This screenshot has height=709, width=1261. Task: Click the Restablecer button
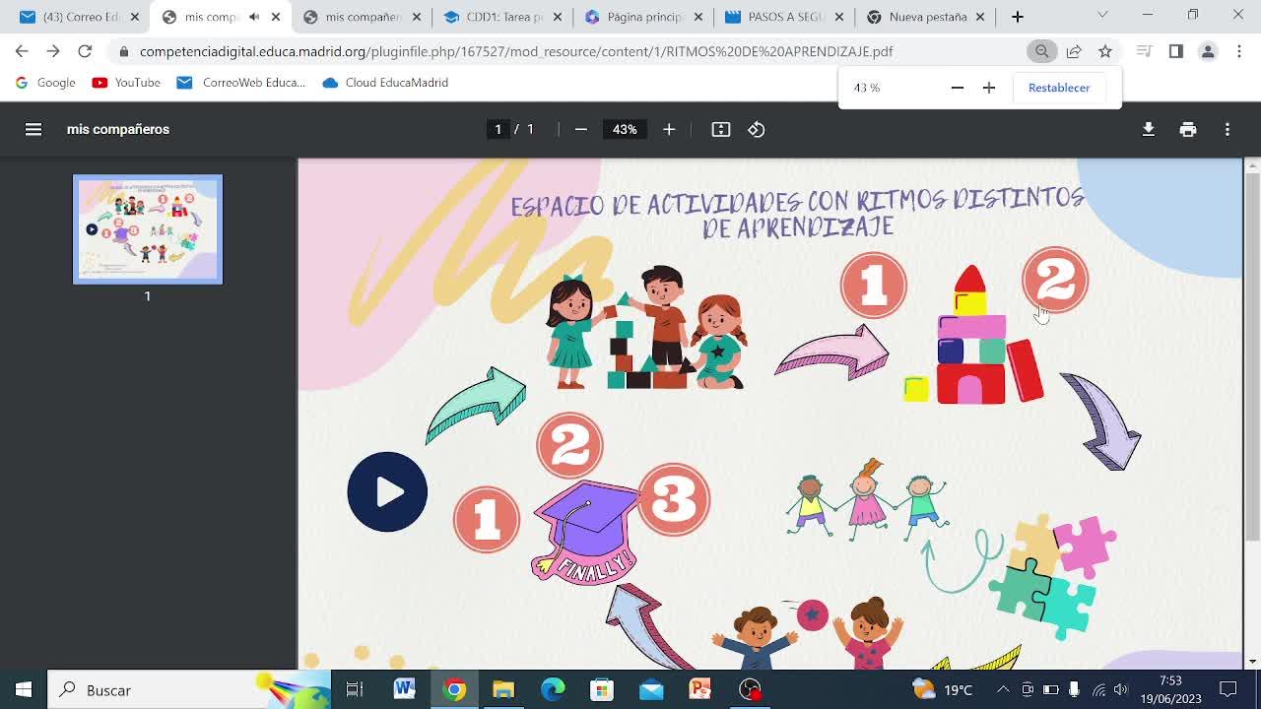click(1059, 88)
